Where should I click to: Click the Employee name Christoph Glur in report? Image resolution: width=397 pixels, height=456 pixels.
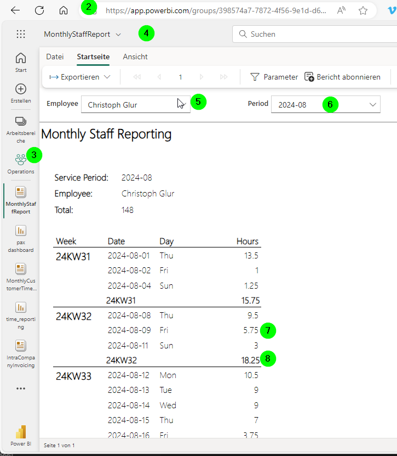[148, 194]
